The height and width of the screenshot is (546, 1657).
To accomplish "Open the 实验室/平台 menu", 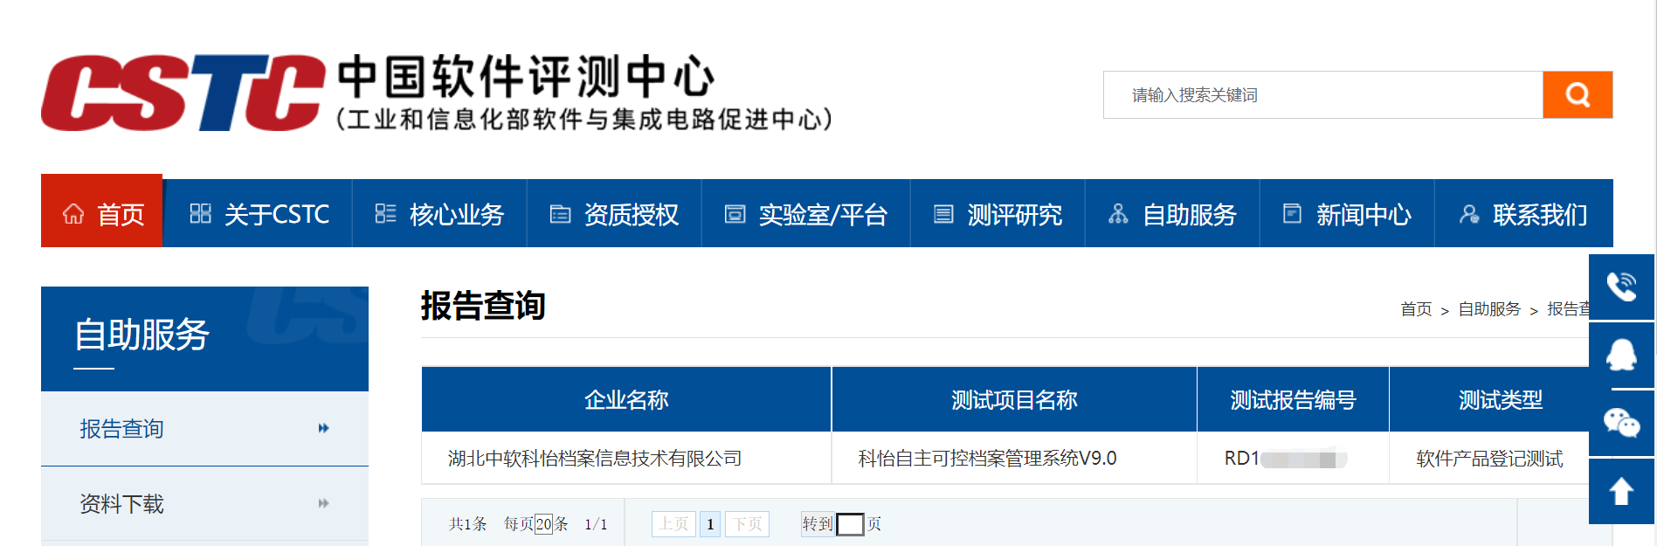I will tap(806, 214).
